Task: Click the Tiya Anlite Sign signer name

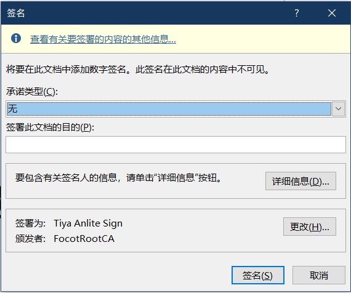Action: [88, 223]
